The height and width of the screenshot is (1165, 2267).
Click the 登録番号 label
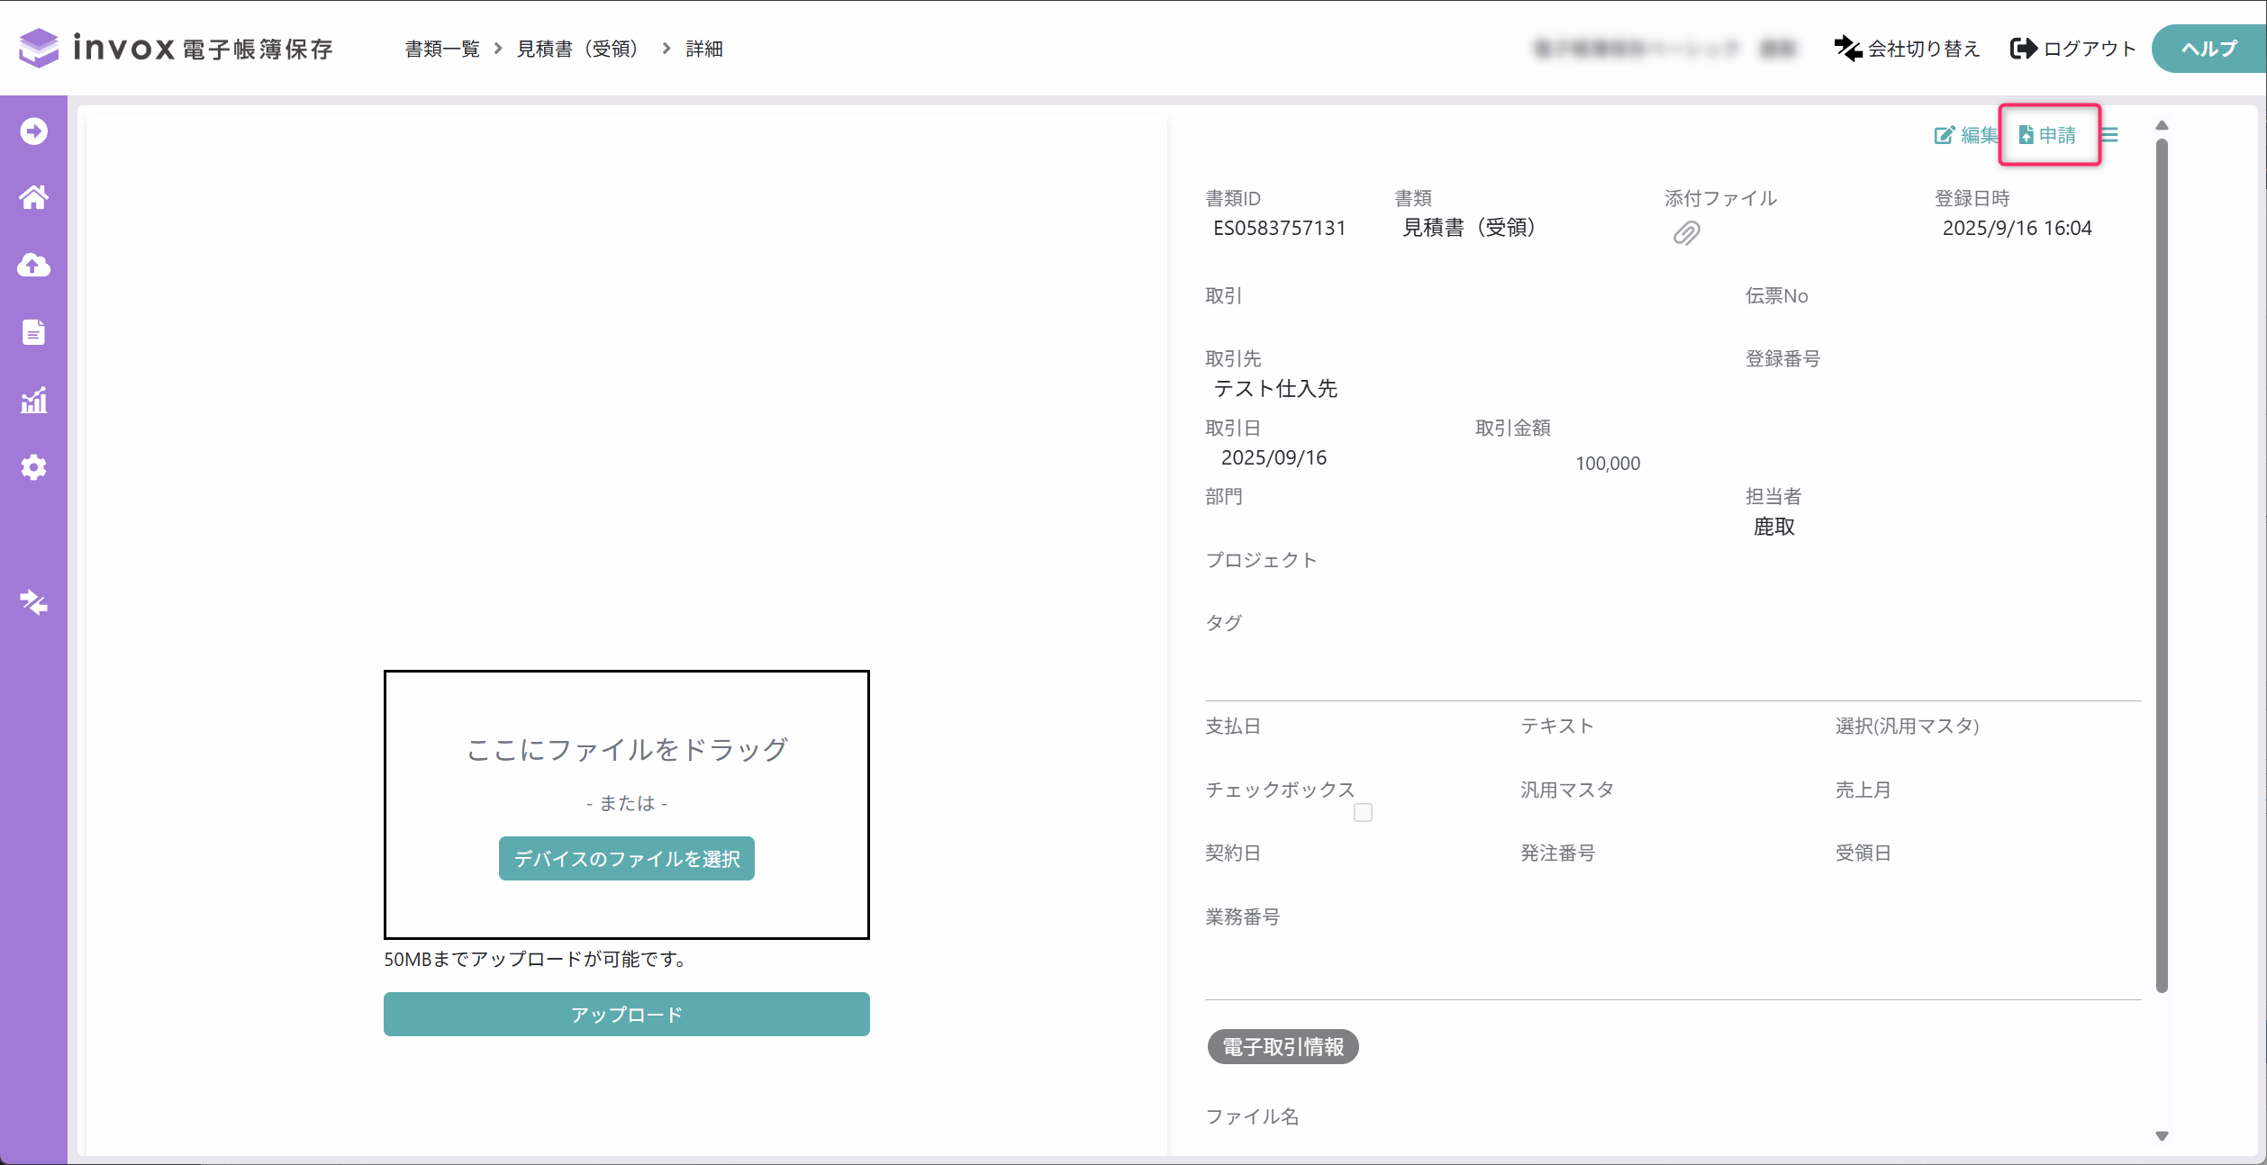[x=1782, y=358]
